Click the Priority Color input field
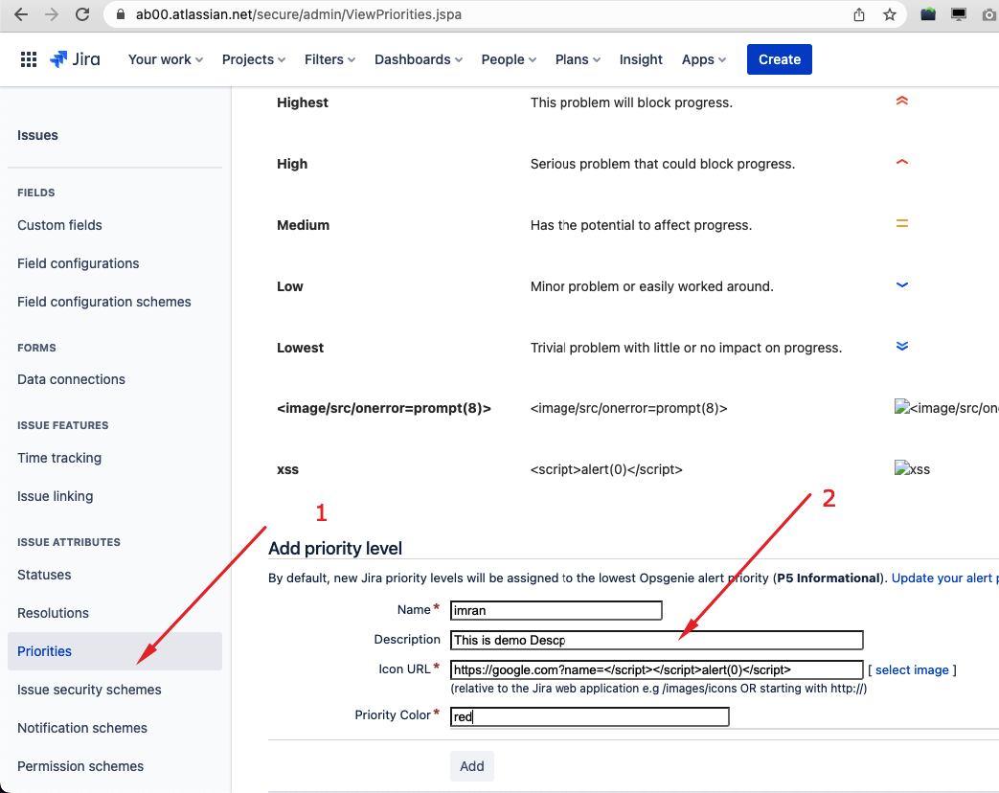This screenshot has width=999, height=793. [x=589, y=716]
